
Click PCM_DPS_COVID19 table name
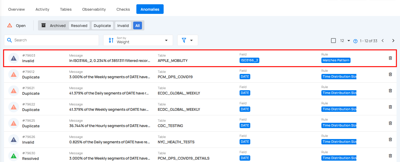pos(175,77)
